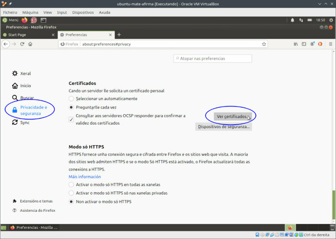Open the Firefox hamburger menu
Viewport: 336px width, 239px height.
tap(331, 44)
